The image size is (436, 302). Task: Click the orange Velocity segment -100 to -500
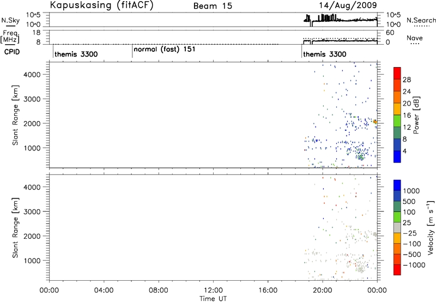click(397, 249)
